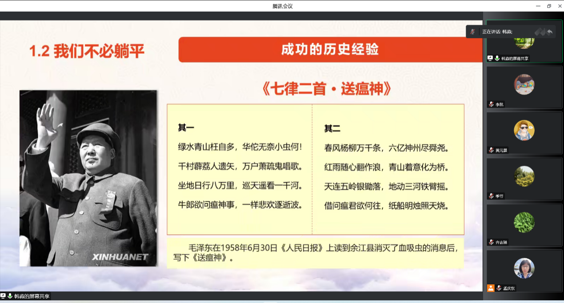Viewport: 564px width, 303px height.
Task: Select 李航's avatar thumbnail
Action: [x=524, y=84]
